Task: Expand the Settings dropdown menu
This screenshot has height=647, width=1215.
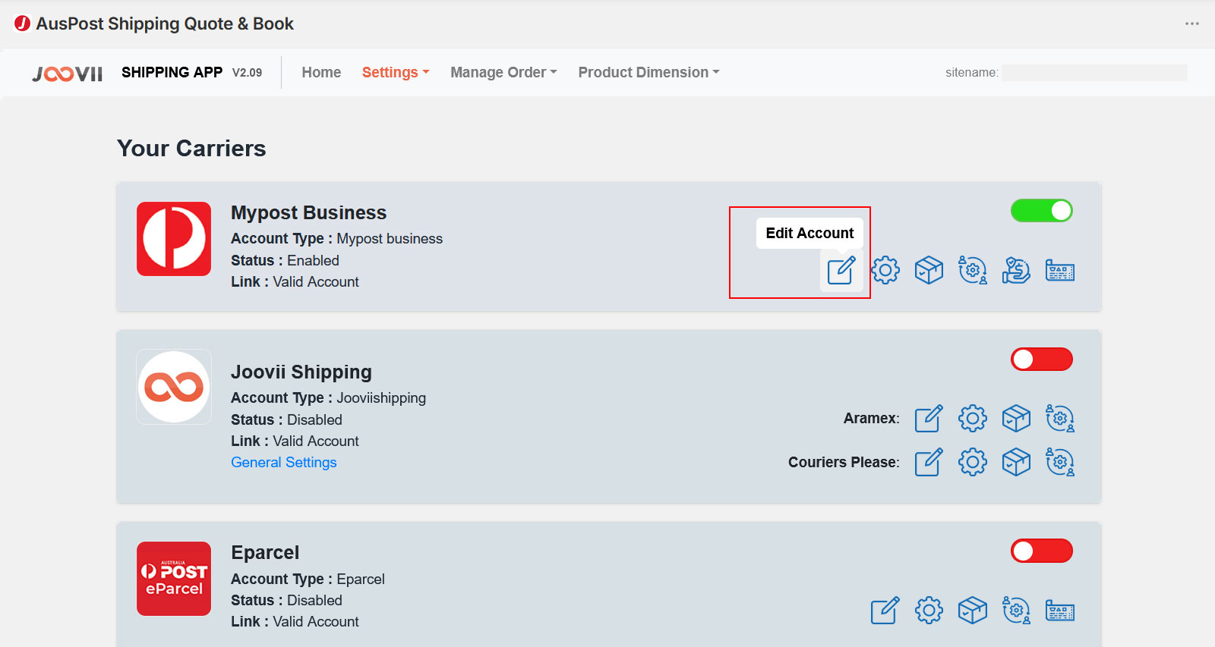Action: [x=396, y=72]
